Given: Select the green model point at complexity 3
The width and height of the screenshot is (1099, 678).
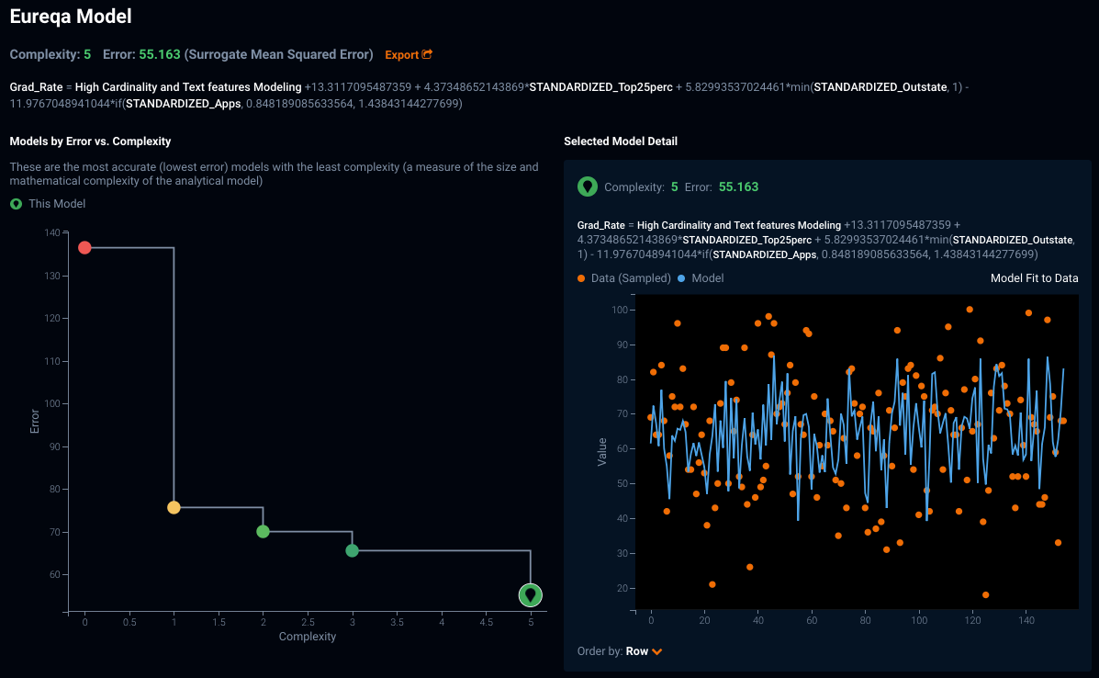Looking at the screenshot, I should coord(352,550).
